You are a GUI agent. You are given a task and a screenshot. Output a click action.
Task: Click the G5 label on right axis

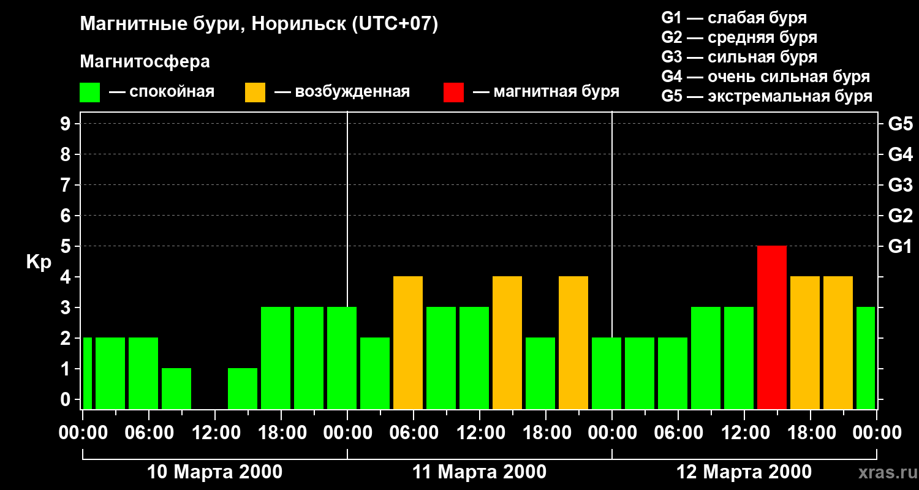[901, 124]
